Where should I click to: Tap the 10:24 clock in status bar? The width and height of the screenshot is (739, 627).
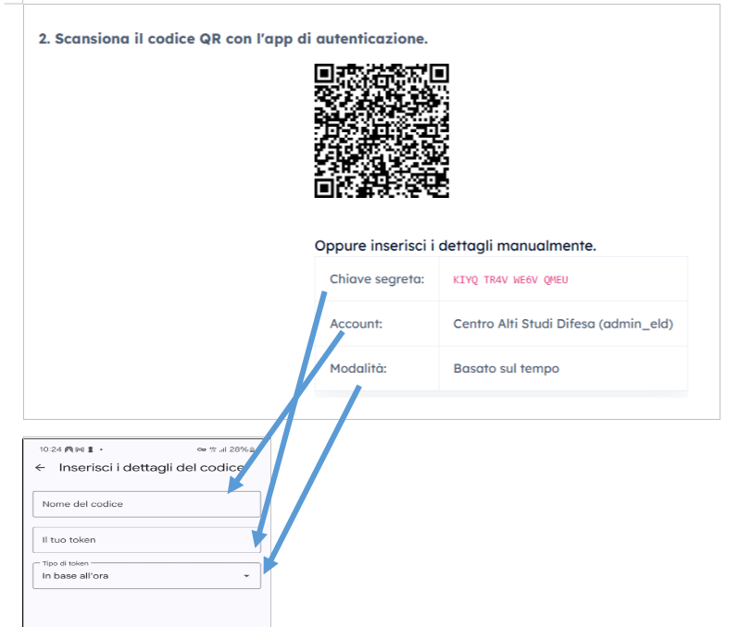coord(50,449)
